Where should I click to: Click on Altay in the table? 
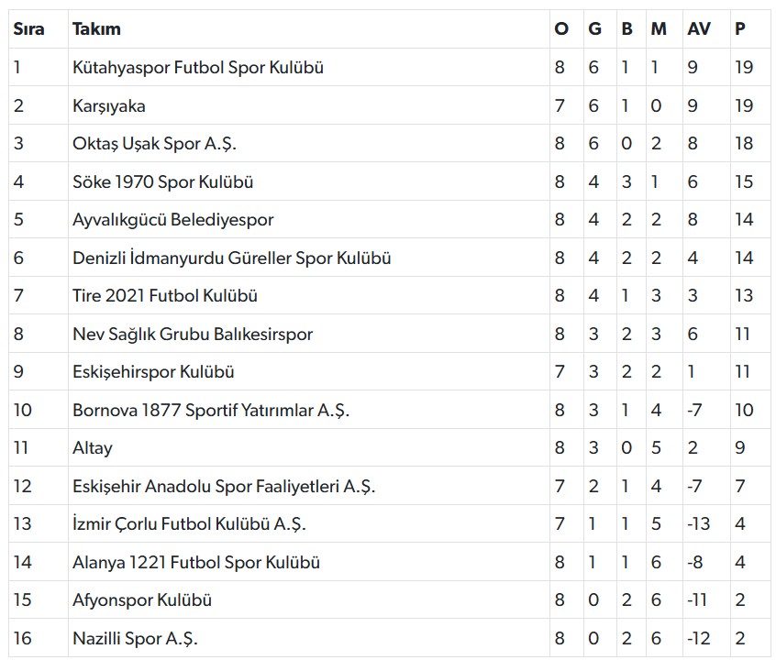tap(93, 448)
